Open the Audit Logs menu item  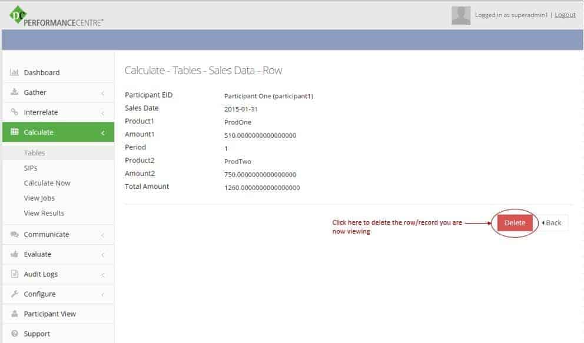[58, 274]
